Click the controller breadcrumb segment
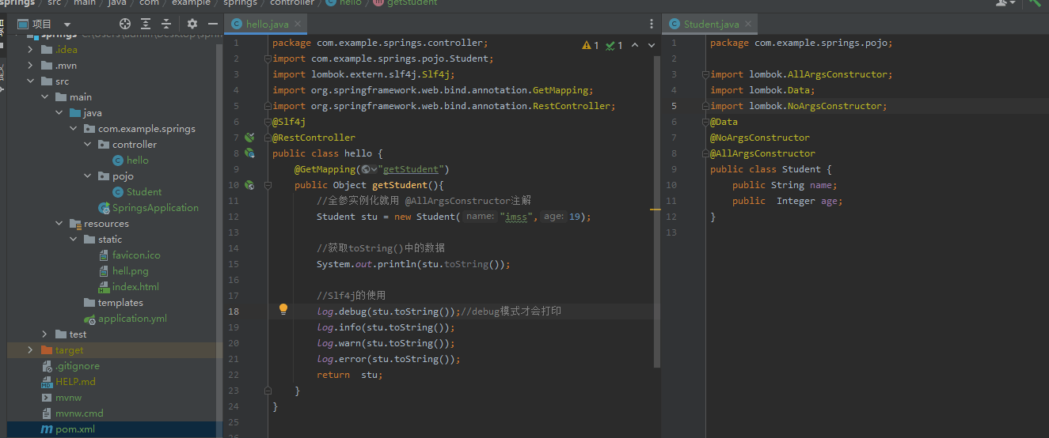 point(292,3)
